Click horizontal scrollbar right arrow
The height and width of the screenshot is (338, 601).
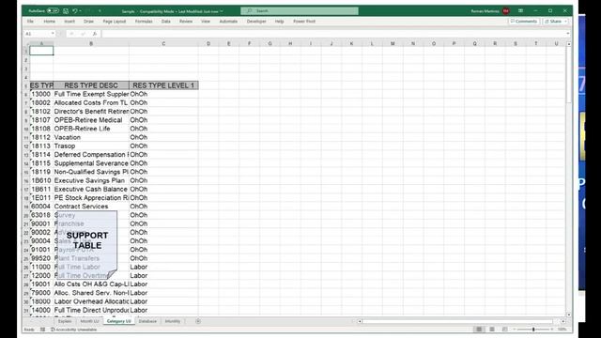[563, 321]
